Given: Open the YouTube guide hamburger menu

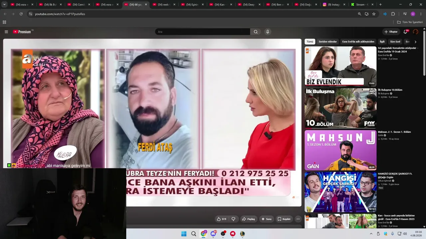Looking at the screenshot, I should tap(6, 32).
